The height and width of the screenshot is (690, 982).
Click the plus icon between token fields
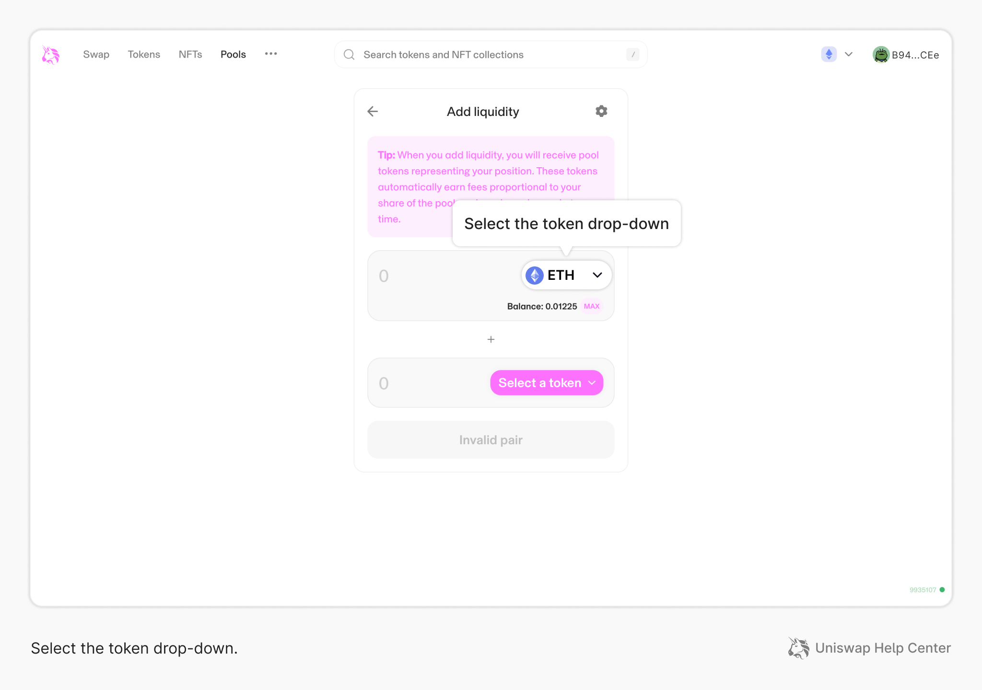(491, 339)
